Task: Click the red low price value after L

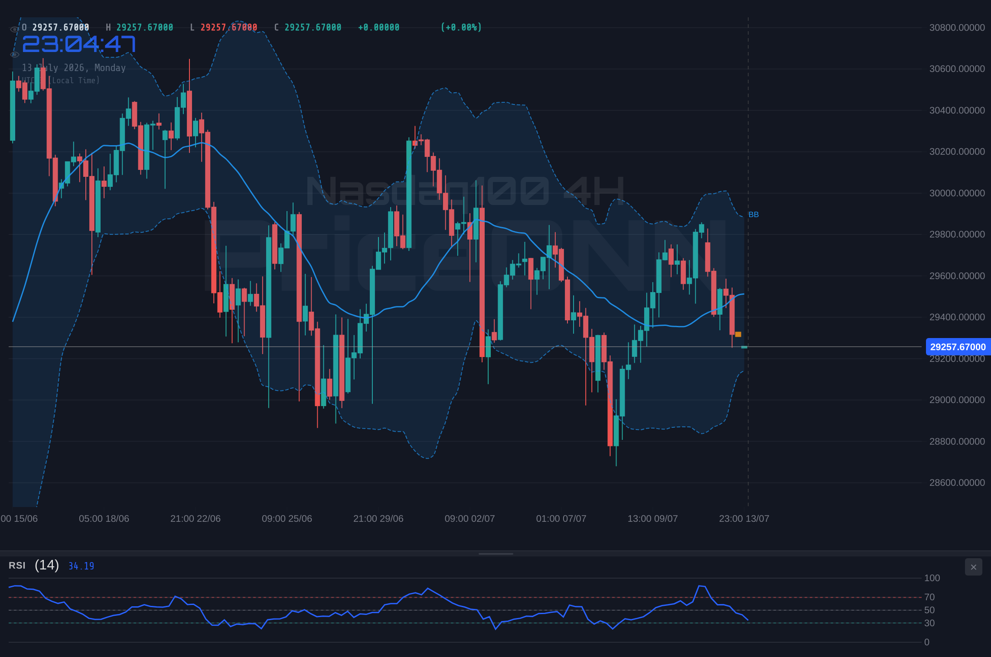Action: [x=229, y=27]
